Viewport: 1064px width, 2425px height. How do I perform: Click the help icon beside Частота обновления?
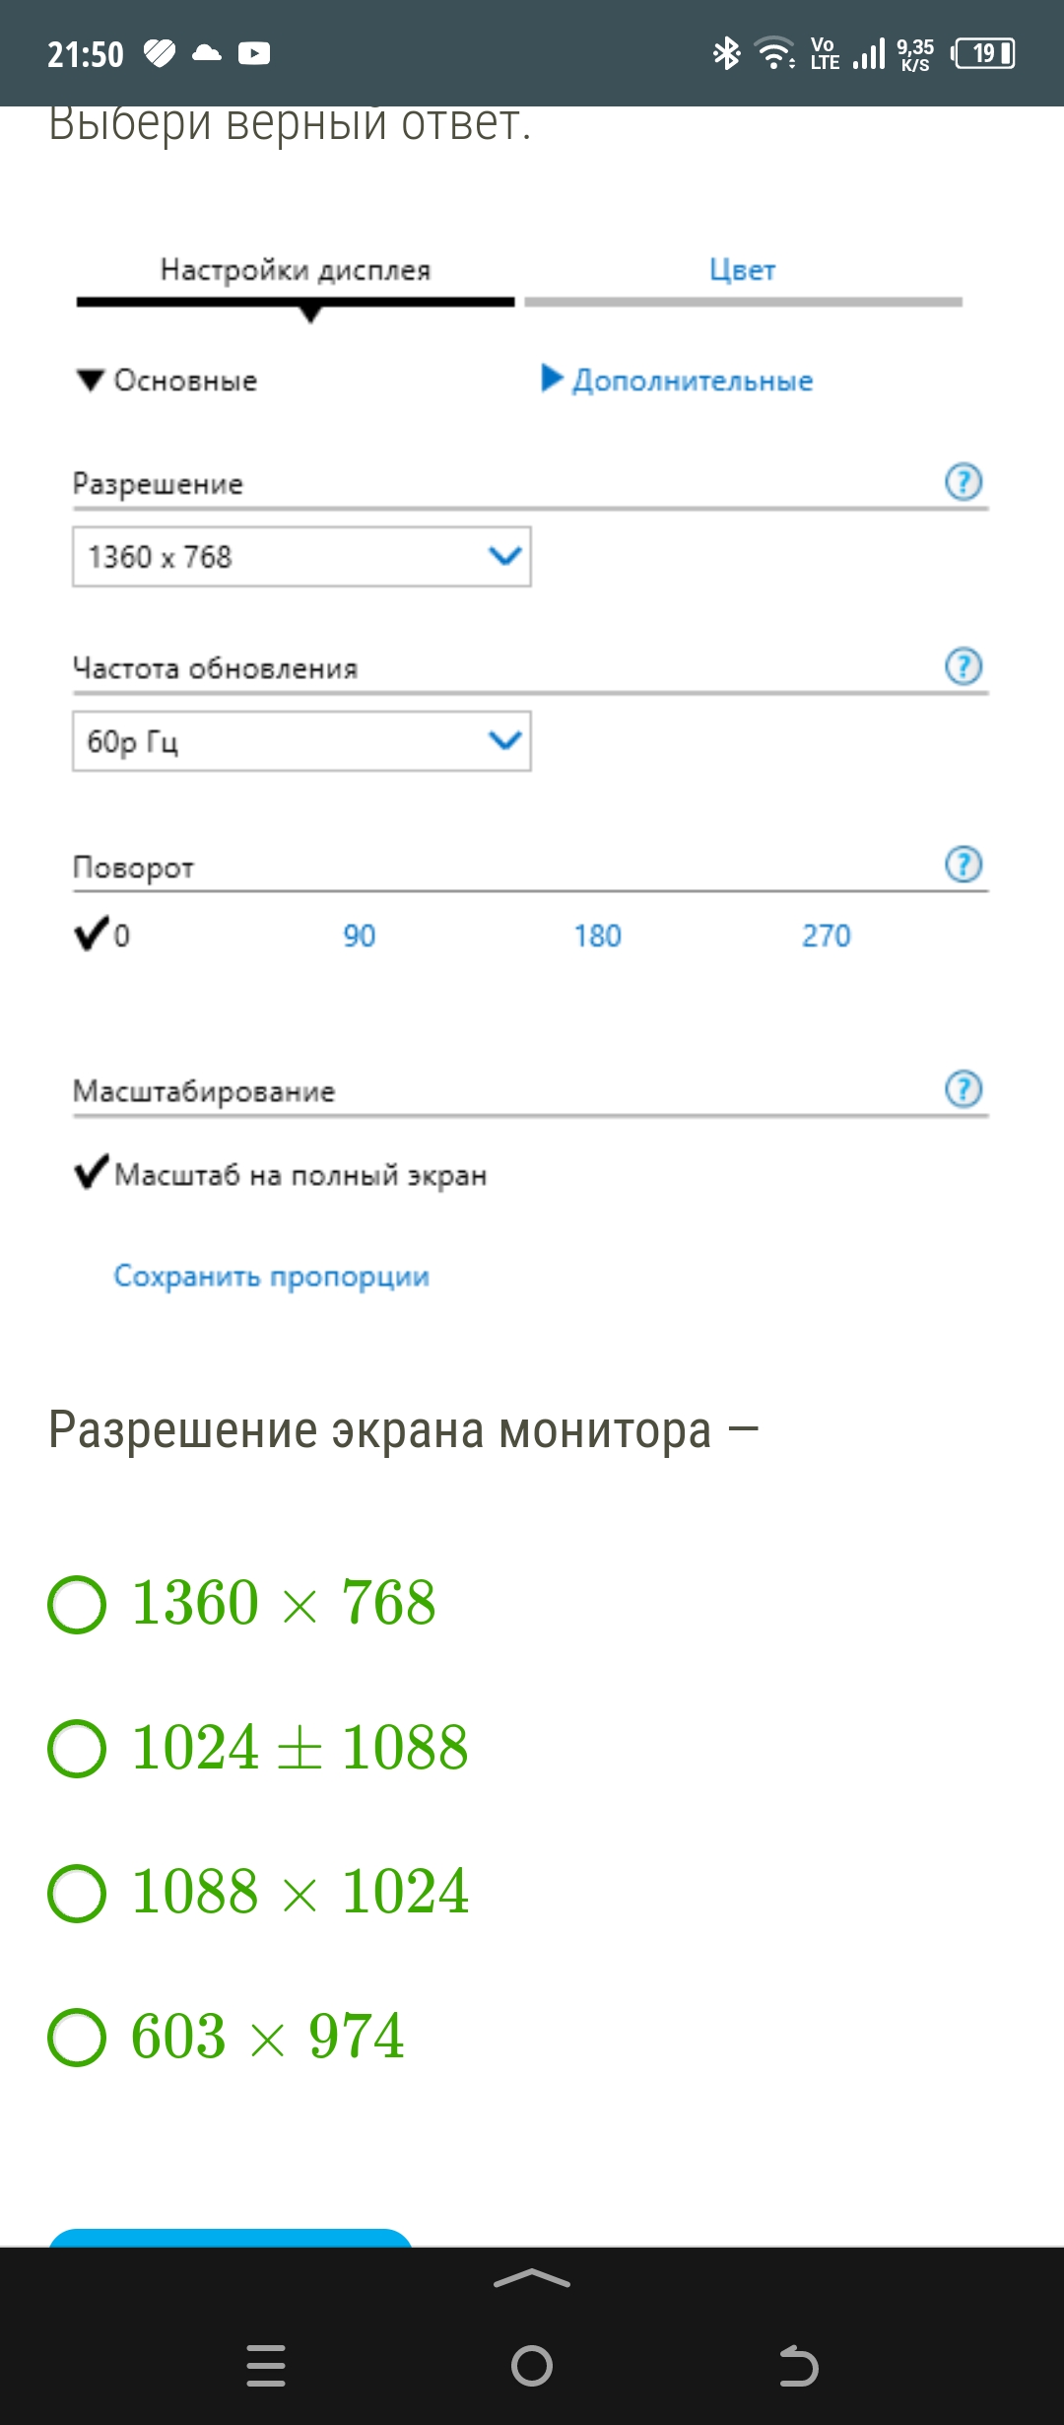coord(964,666)
